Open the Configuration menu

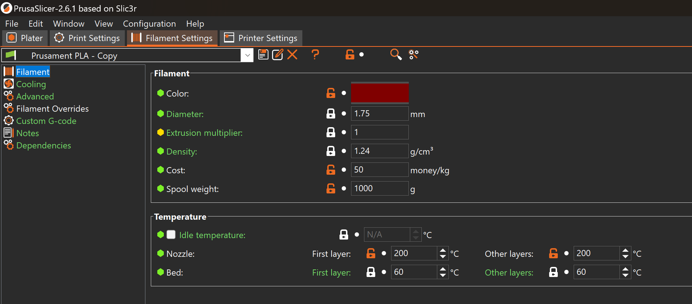point(149,24)
